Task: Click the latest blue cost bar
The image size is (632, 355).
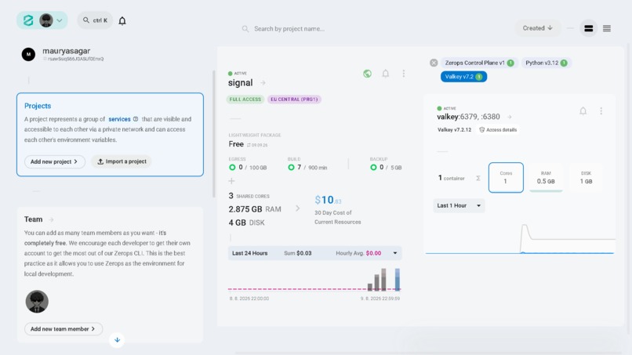Action: click(x=398, y=279)
